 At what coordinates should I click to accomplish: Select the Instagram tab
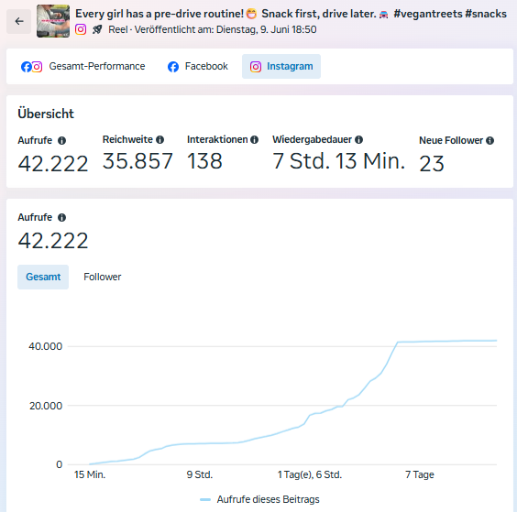pos(281,66)
